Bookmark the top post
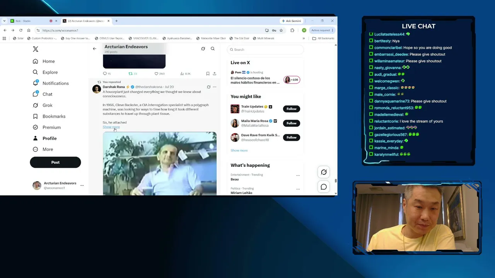 208,73
